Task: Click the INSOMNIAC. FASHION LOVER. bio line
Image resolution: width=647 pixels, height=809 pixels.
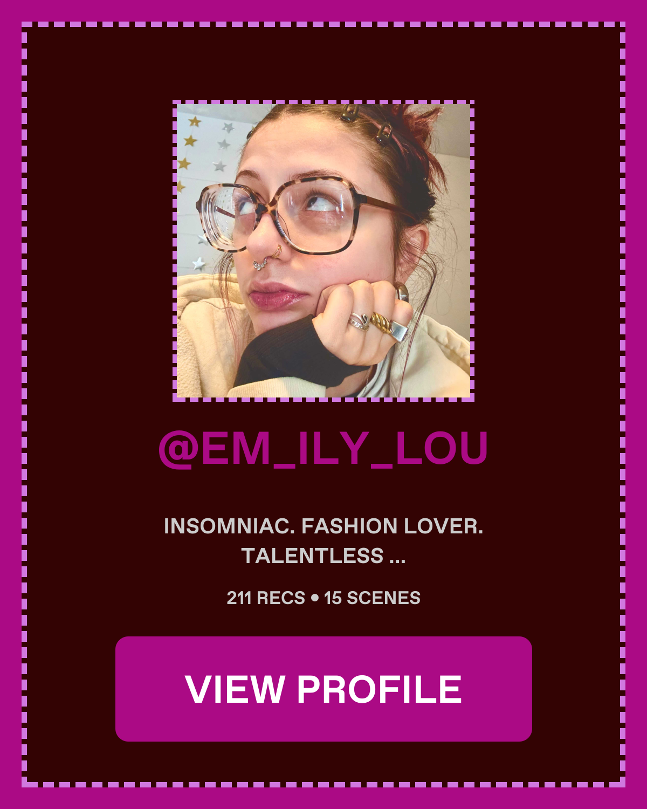Action: [323, 526]
